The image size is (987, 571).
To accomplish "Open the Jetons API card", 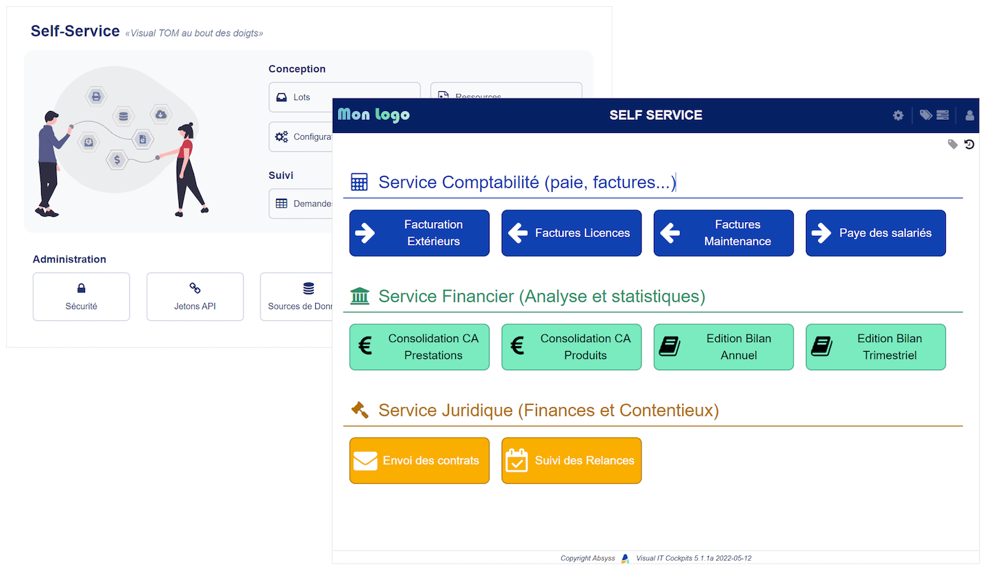I will [195, 296].
